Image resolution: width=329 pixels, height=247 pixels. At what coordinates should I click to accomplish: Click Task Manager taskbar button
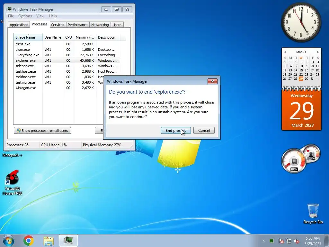pos(68,241)
